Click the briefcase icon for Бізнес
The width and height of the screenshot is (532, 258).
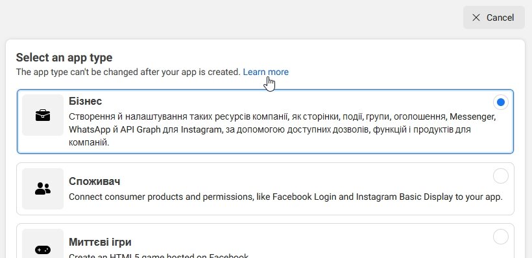click(x=43, y=115)
